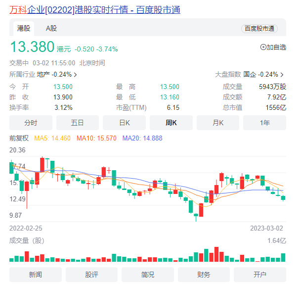Click the 1.64亿 volume scale value
The image size is (300, 284).
click(277, 241)
